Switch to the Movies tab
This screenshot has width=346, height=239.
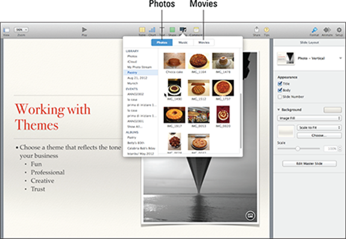pyautogui.click(x=204, y=42)
